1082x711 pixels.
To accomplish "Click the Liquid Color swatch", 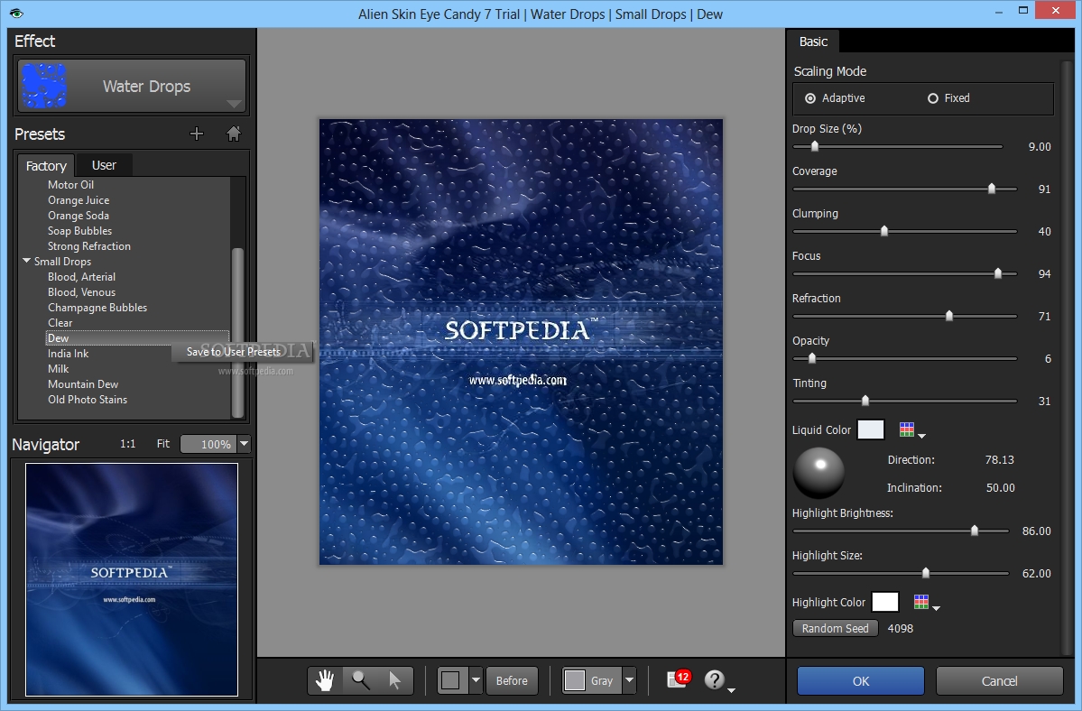I will click(871, 429).
